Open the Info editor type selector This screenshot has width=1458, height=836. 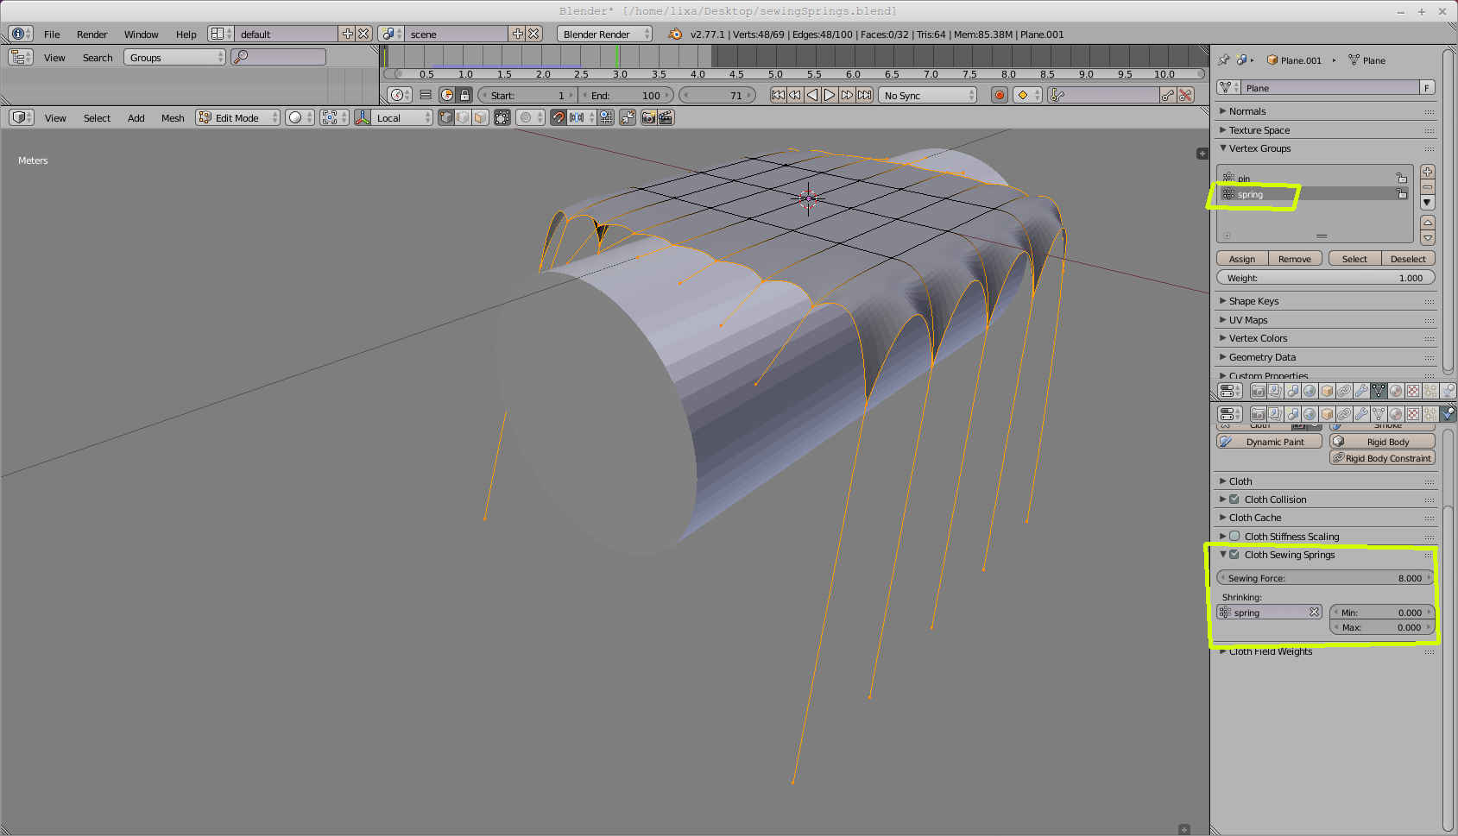click(21, 35)
